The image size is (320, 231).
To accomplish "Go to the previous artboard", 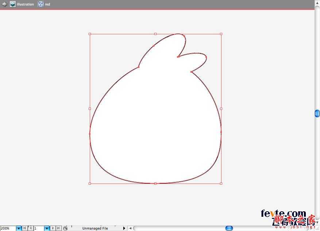I will [x=30, y=228].
